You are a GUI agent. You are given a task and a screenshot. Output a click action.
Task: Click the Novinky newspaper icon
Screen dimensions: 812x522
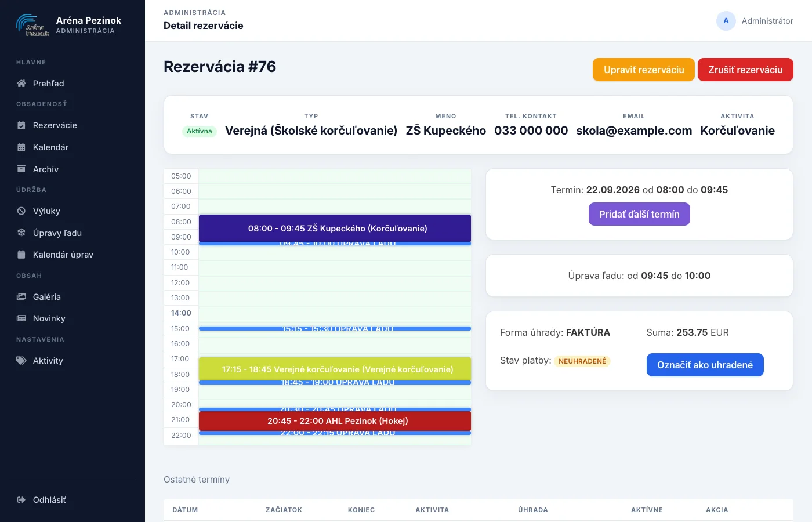tap(21, 318)
